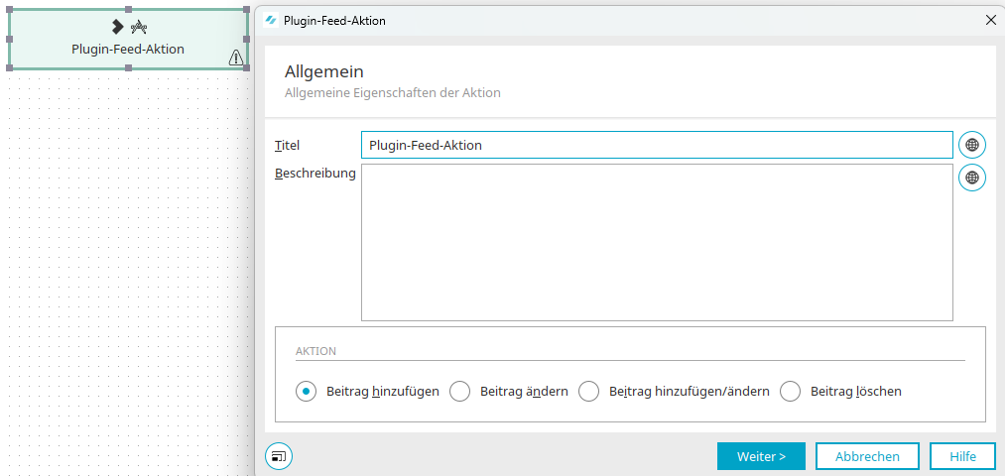Viewport: 1005px width, 476px height.
Task: Open multilingual globe editor for Beschreibung
Action: pyautogui.click(x=971, y=178)
